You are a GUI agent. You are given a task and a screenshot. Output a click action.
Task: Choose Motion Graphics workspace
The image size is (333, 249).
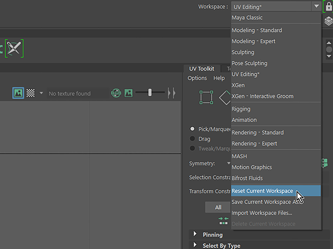coord(276,167)
